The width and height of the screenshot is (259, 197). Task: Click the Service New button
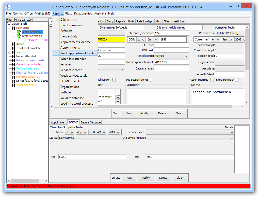click(129, 178)
